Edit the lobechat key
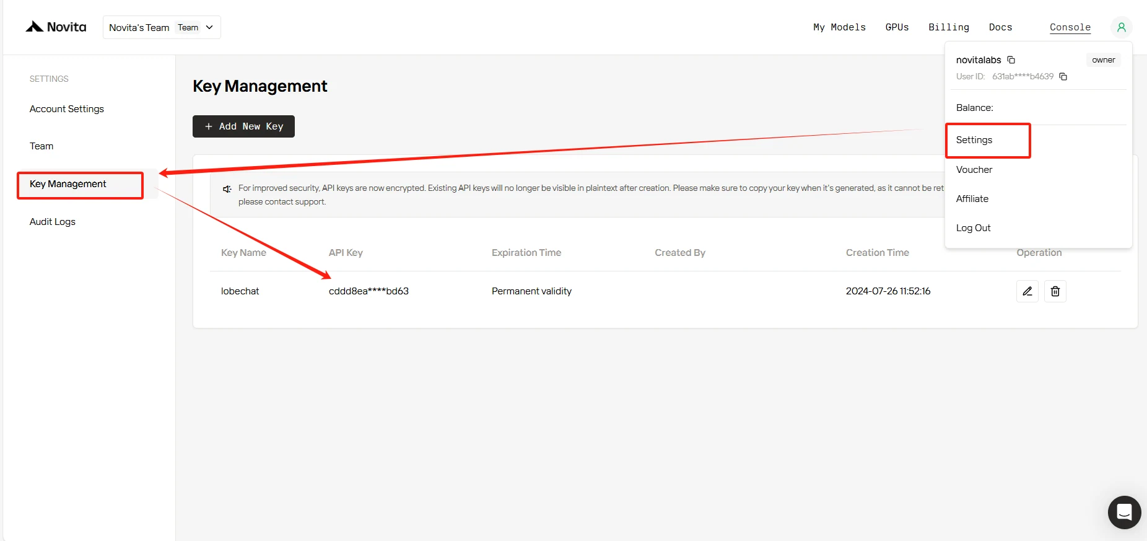 pos(1027,291)
